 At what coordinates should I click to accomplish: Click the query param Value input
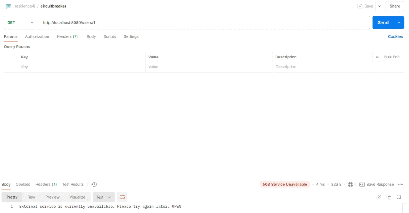(x=209, y=67)
